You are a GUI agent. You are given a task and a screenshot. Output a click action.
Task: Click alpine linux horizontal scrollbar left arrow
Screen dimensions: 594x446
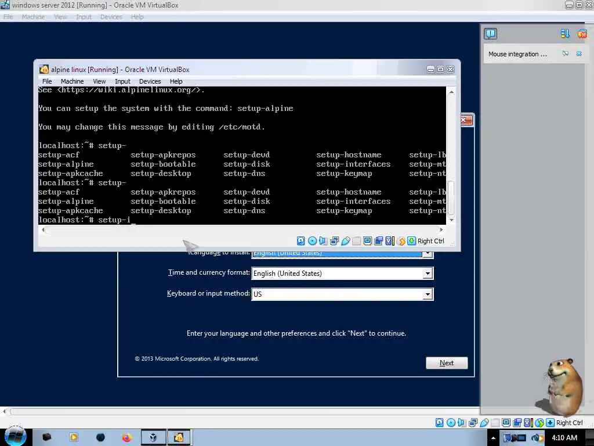coord(43,229)
